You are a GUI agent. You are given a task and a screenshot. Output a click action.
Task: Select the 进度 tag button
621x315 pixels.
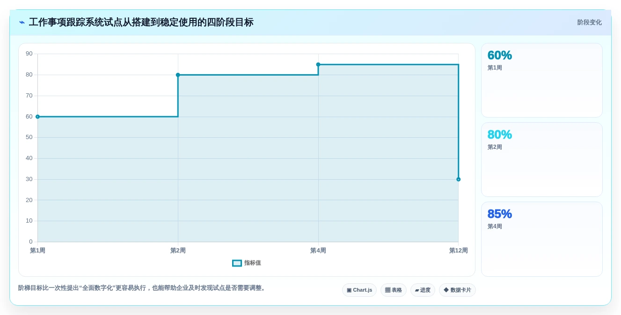[423, 290]
